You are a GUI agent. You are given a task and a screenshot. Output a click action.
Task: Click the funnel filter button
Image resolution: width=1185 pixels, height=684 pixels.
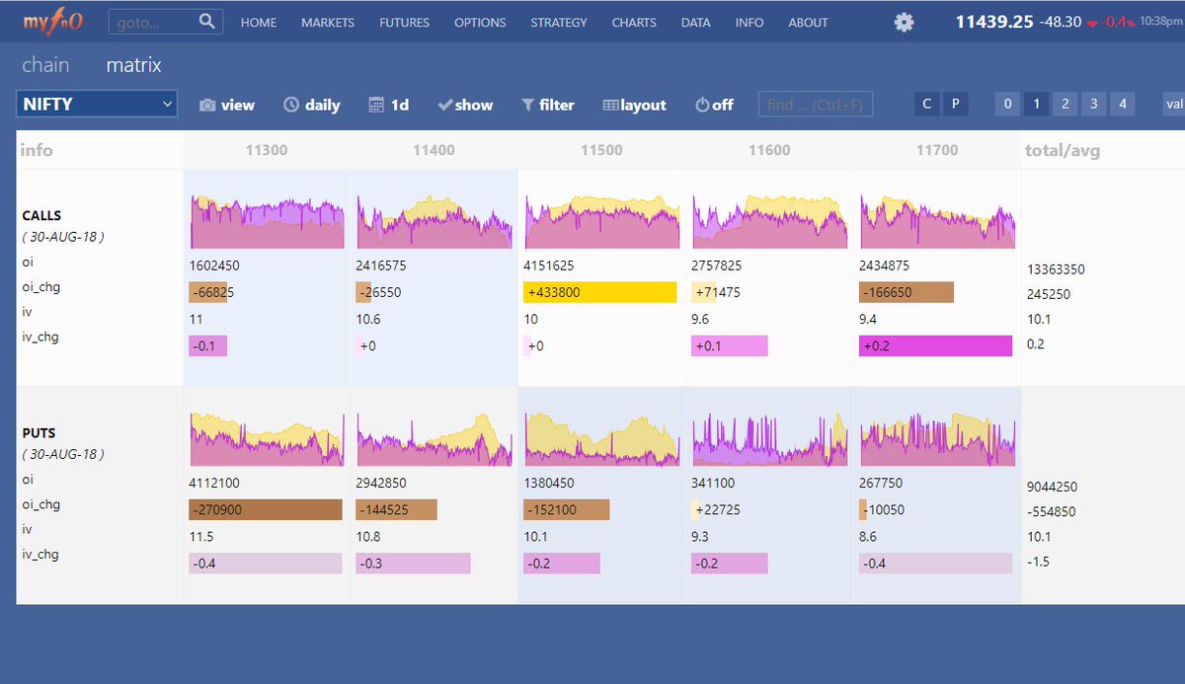coord(548,105)
